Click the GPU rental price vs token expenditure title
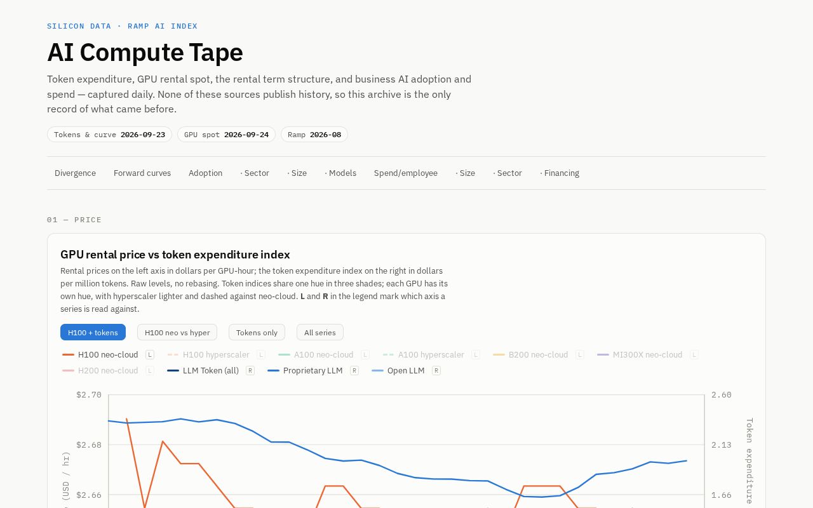The width and height of the screenshot is (813, 508). pyautogui.click(x=175, y=255)
